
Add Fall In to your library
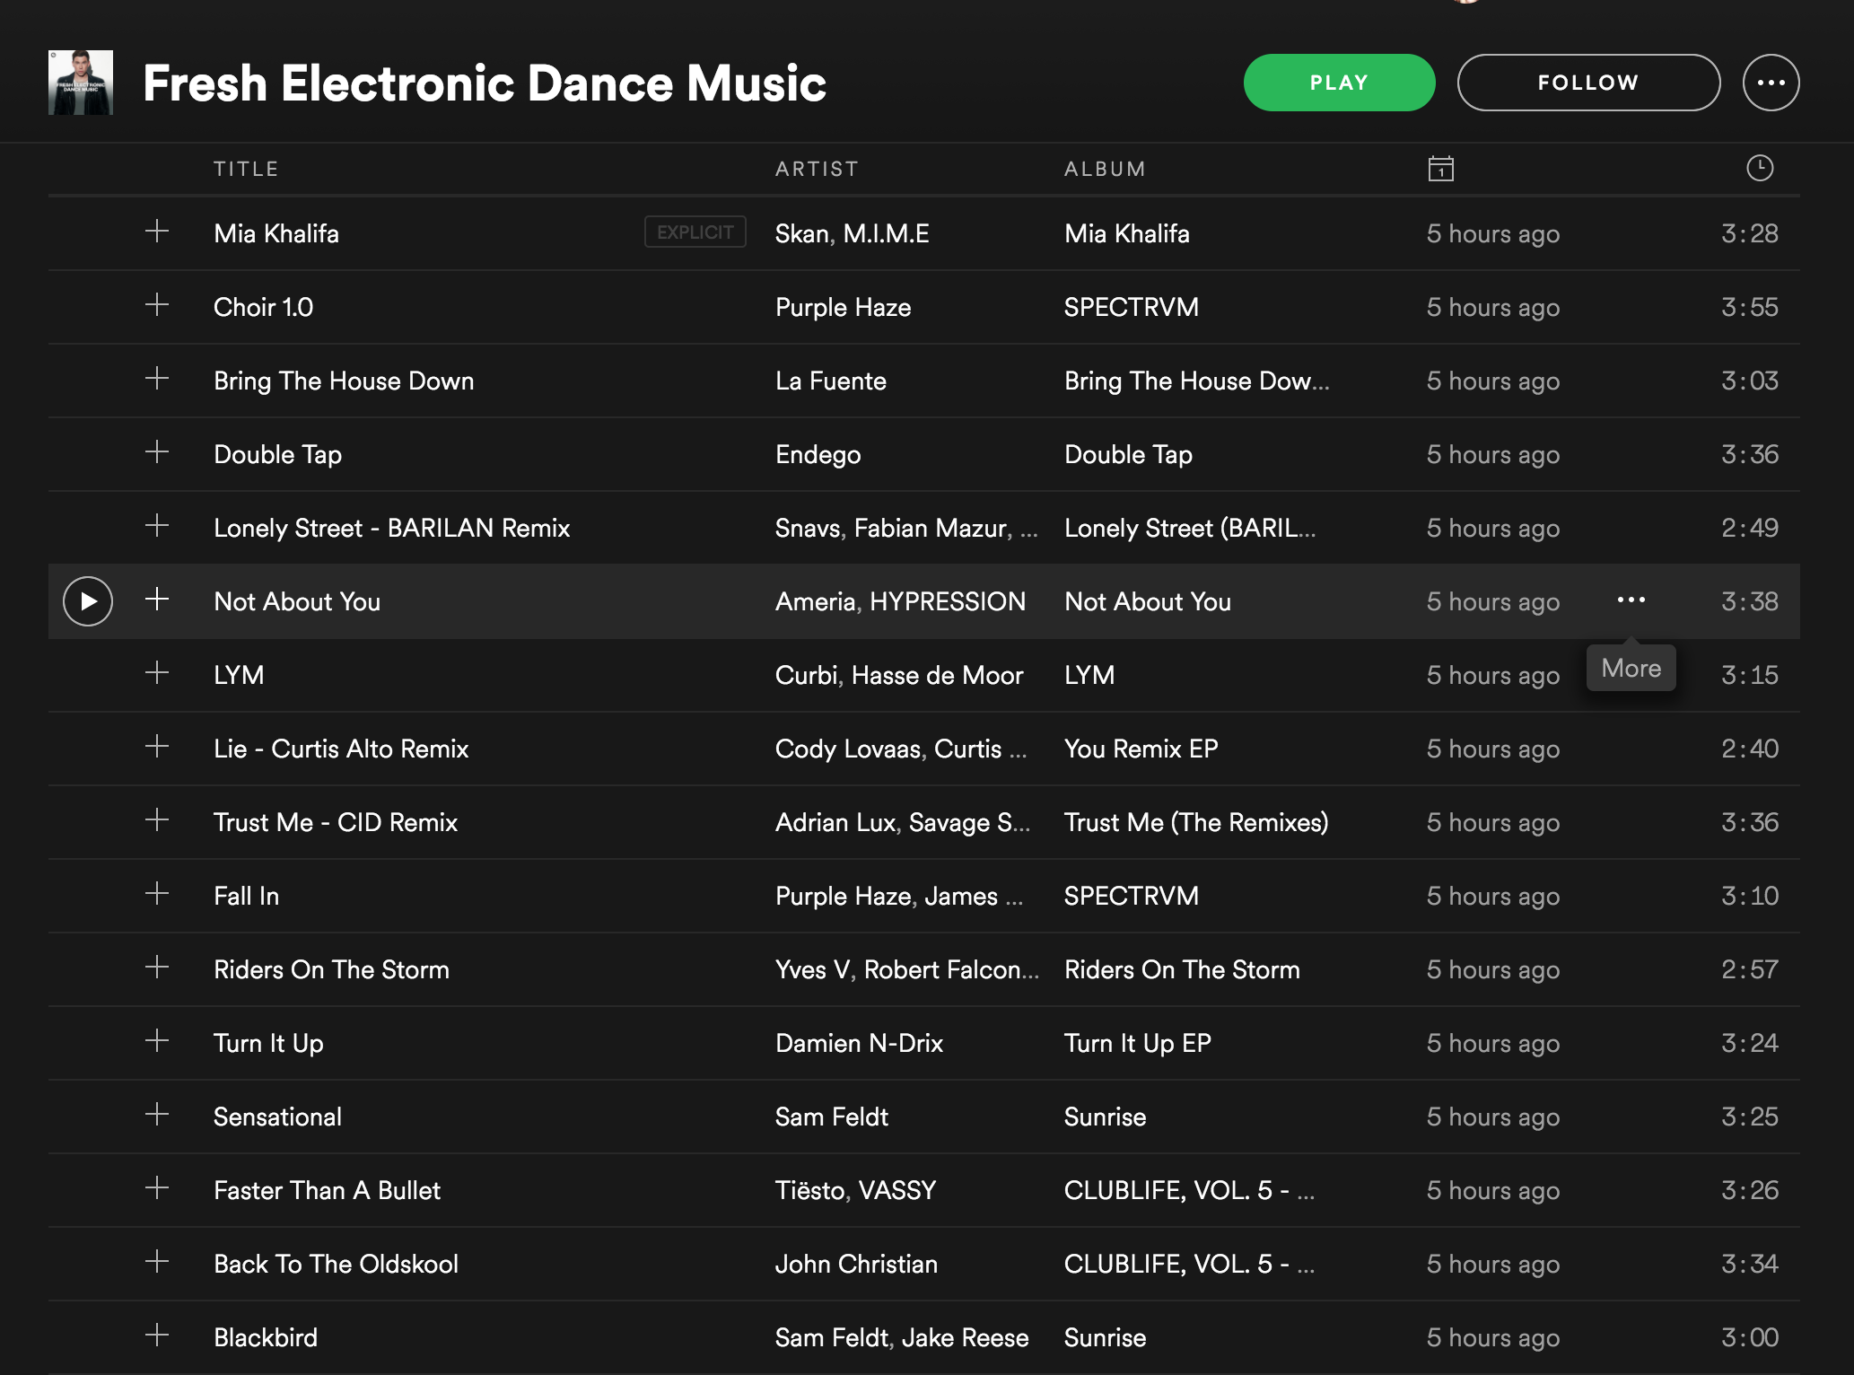point(157,894)
